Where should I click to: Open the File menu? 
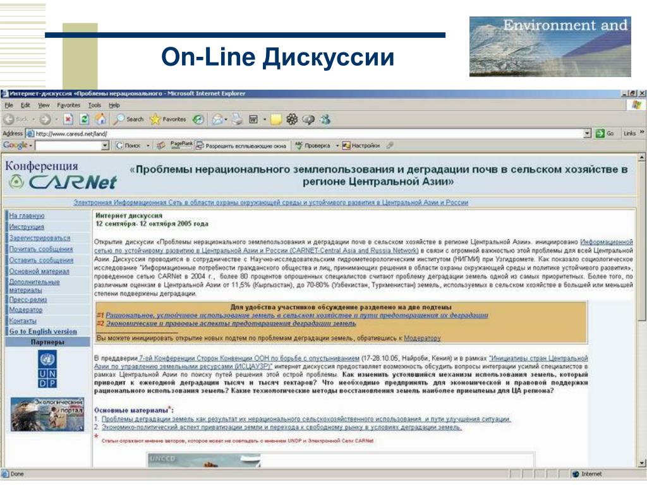[9, 105]
